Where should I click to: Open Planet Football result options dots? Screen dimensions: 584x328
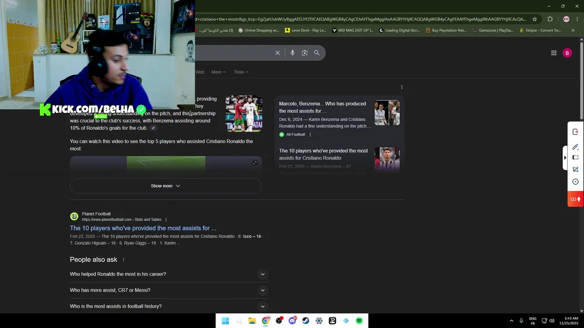[166, 220]
